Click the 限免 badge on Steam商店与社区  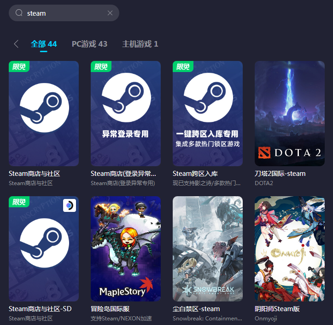click(x=19, y=66)
